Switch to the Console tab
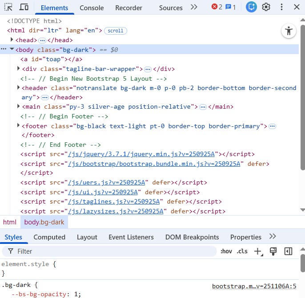 [92, 8]
